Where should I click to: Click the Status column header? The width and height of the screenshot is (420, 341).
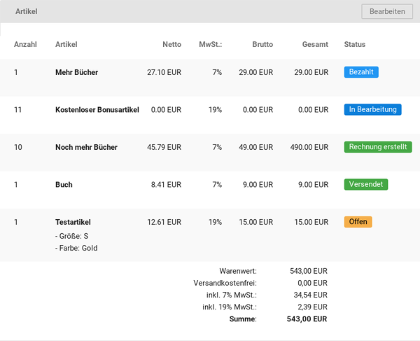point(355,45)
